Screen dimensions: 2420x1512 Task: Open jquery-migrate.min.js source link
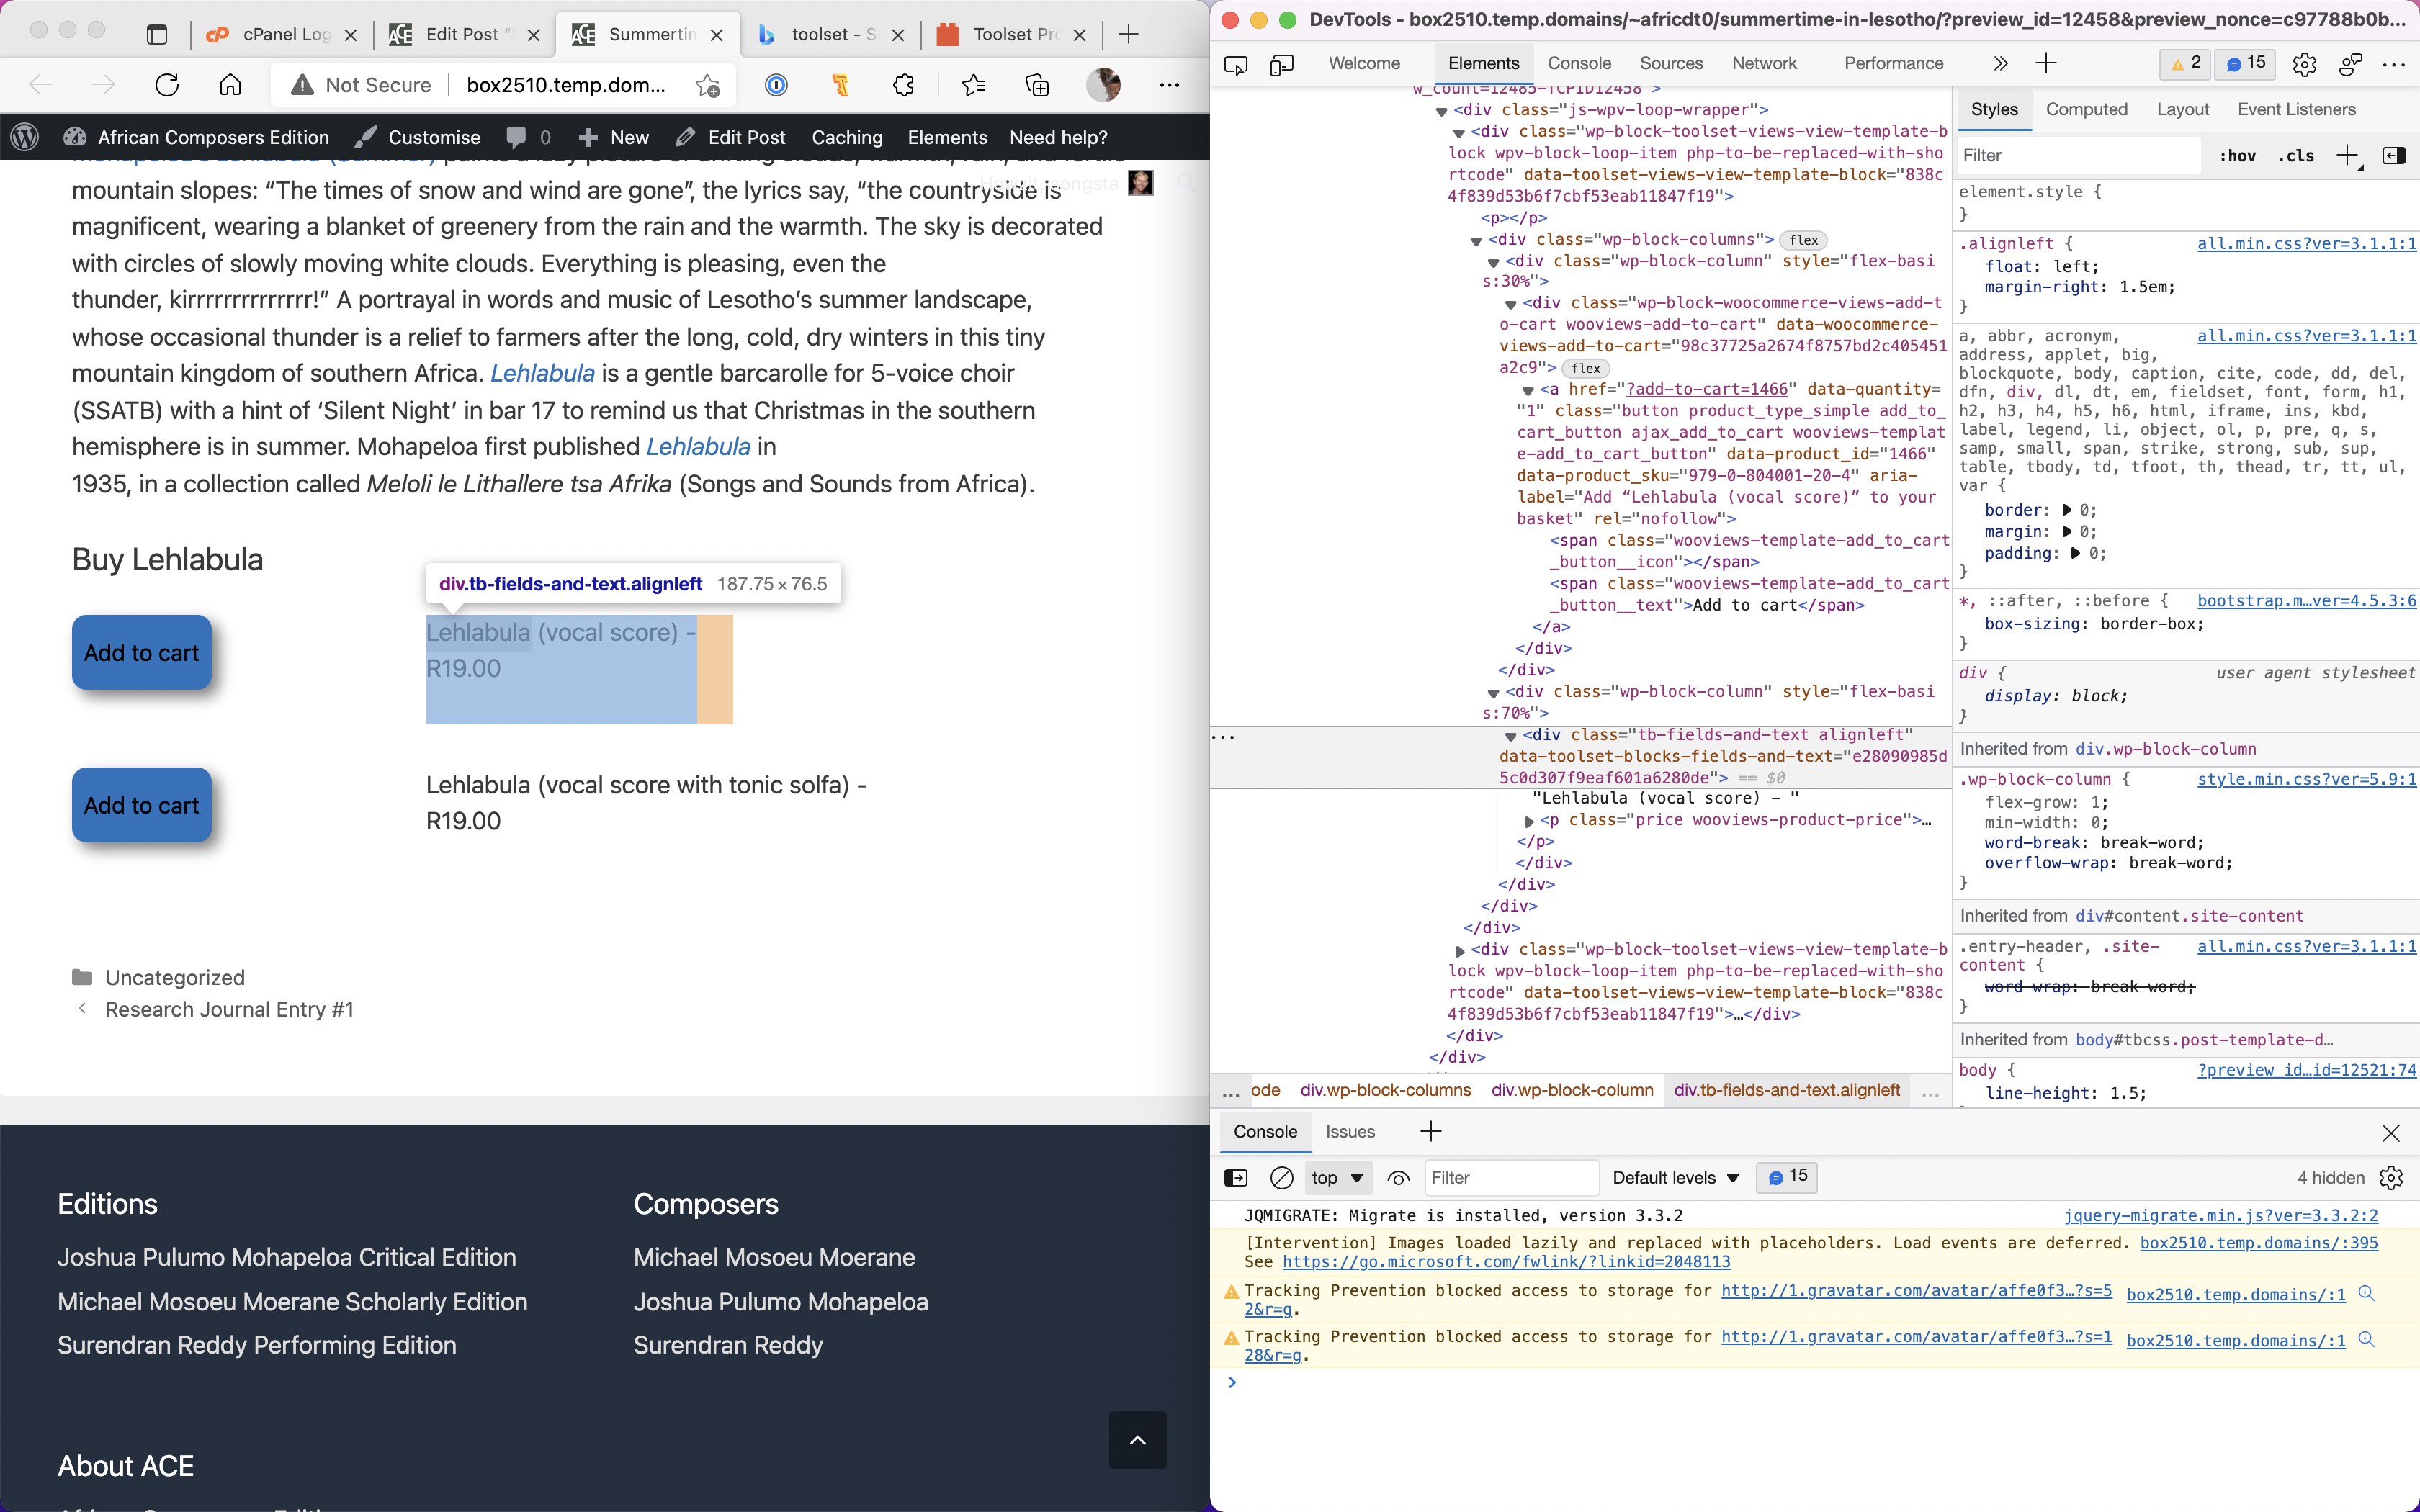(2221, 1216)
